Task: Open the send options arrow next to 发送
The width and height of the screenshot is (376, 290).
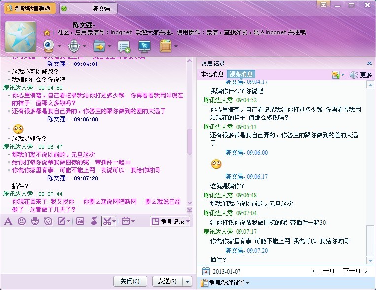Action: tap(188, 281)
